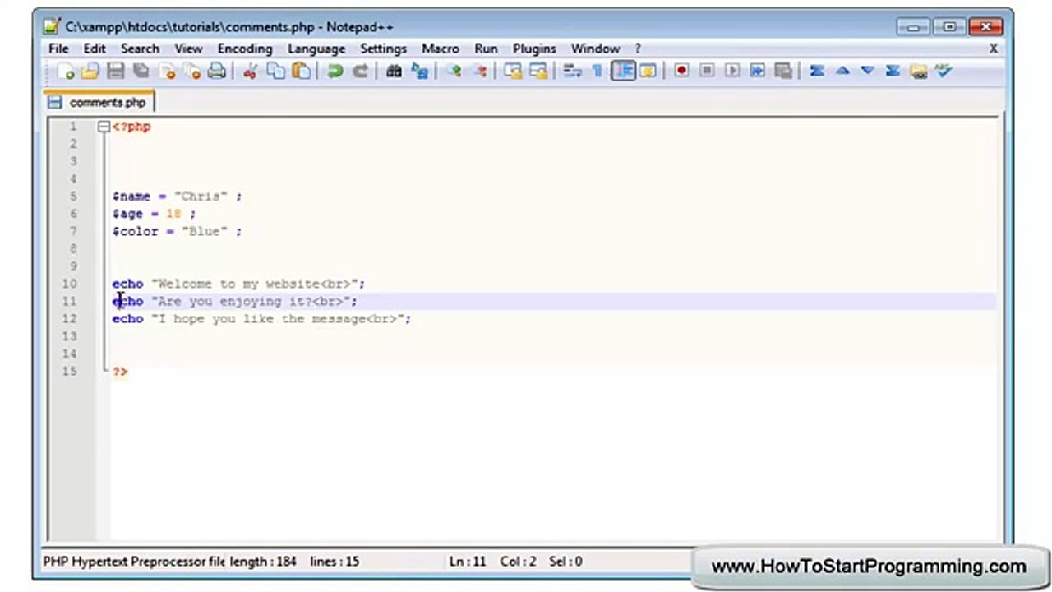Click the Zoom In toolbar icon

pos(454,72)
